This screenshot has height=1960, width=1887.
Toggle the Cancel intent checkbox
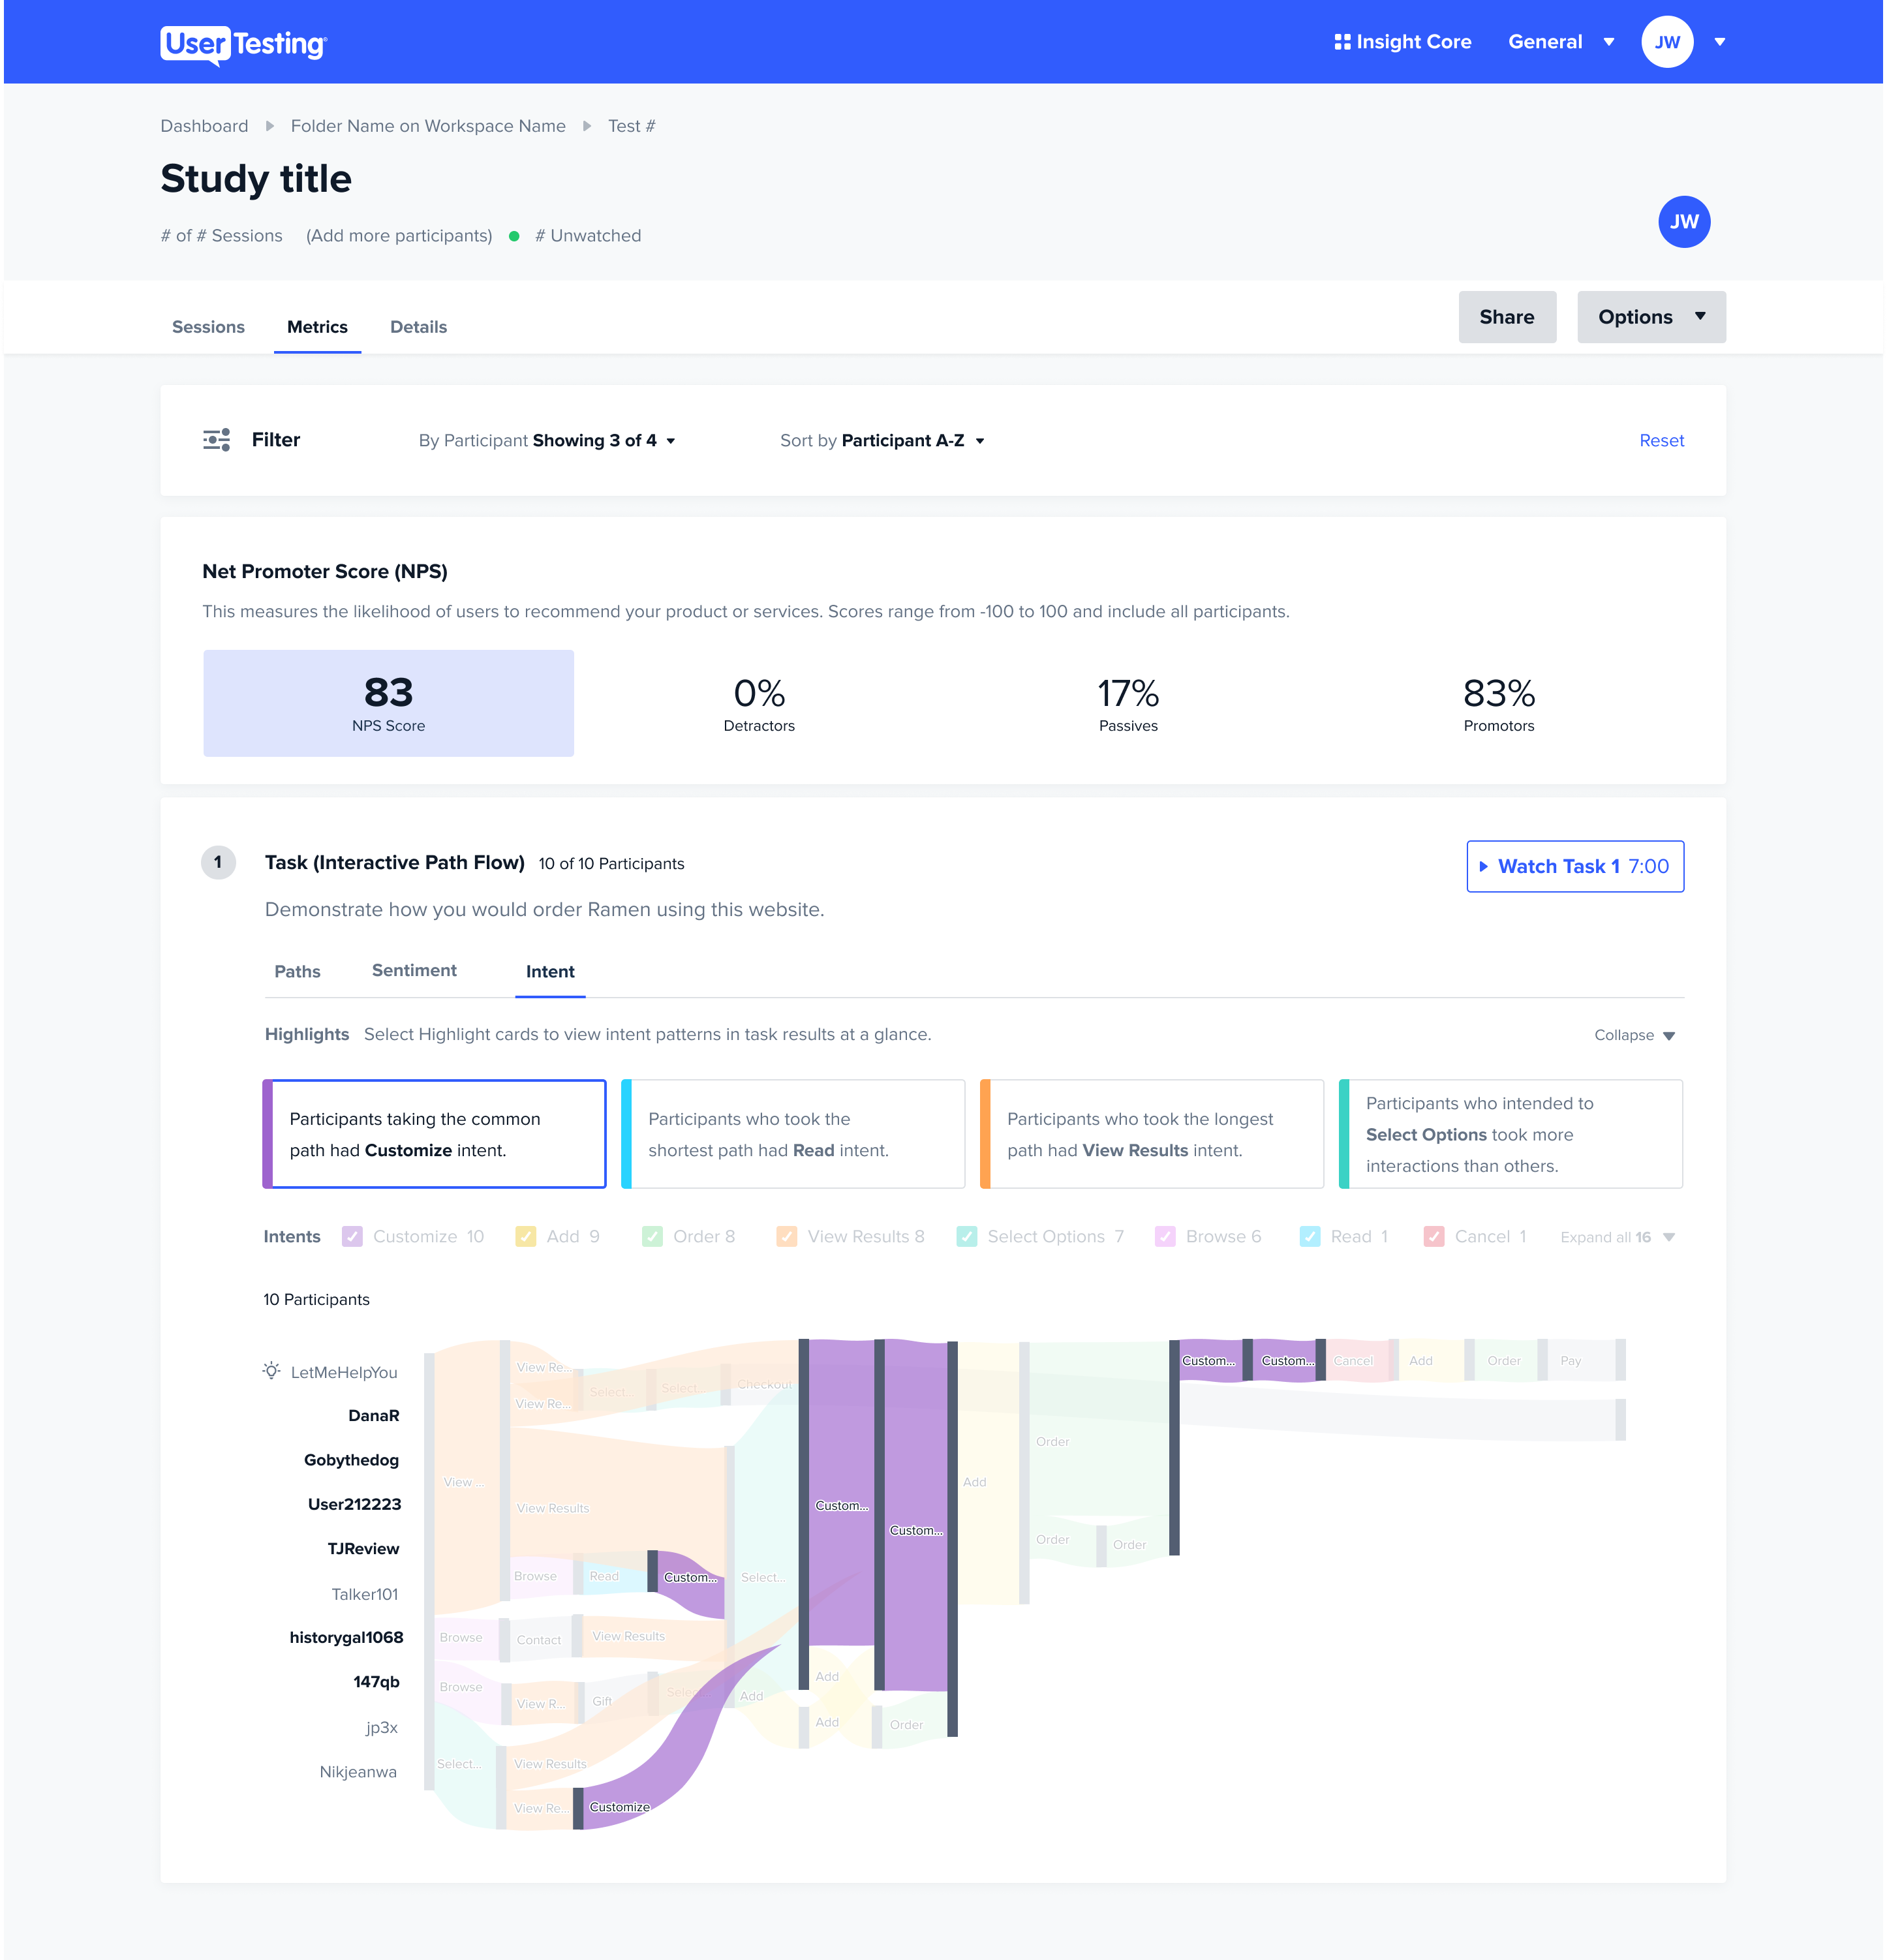1434,1236
